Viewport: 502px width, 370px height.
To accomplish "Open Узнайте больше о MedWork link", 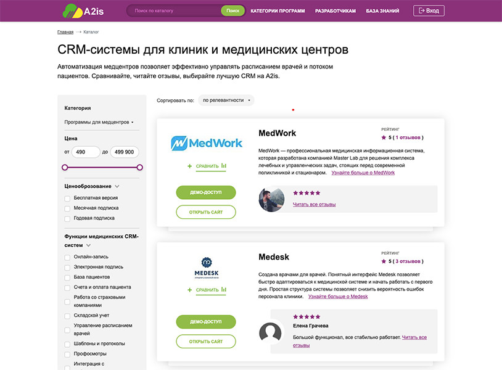I will (x=363, y=173).
